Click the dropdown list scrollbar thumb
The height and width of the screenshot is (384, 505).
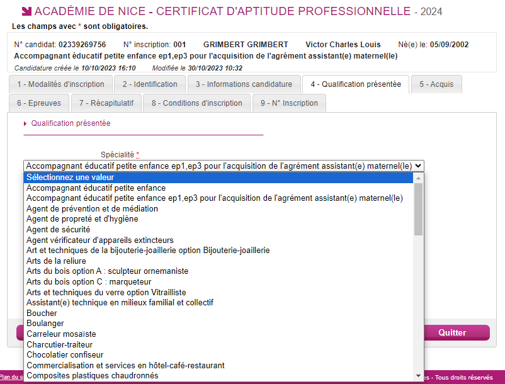418,209
